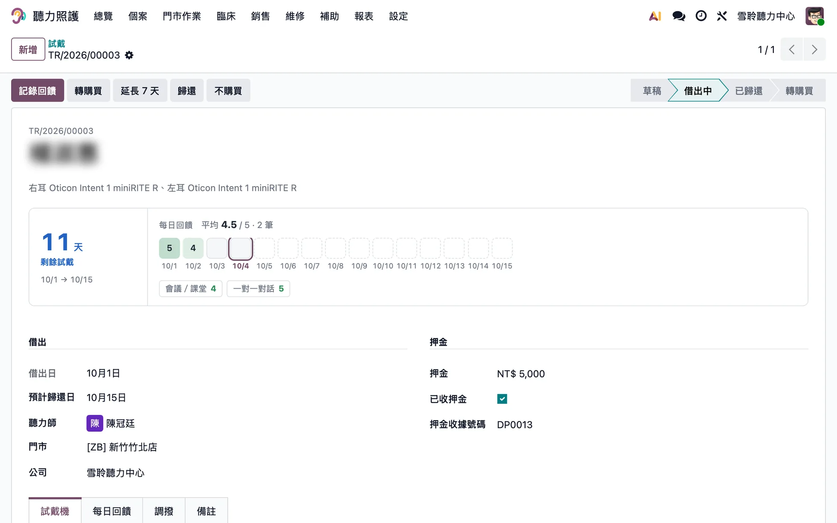Click the 聽力照護 app logo
837x523 pixels.
click(18, 16)
